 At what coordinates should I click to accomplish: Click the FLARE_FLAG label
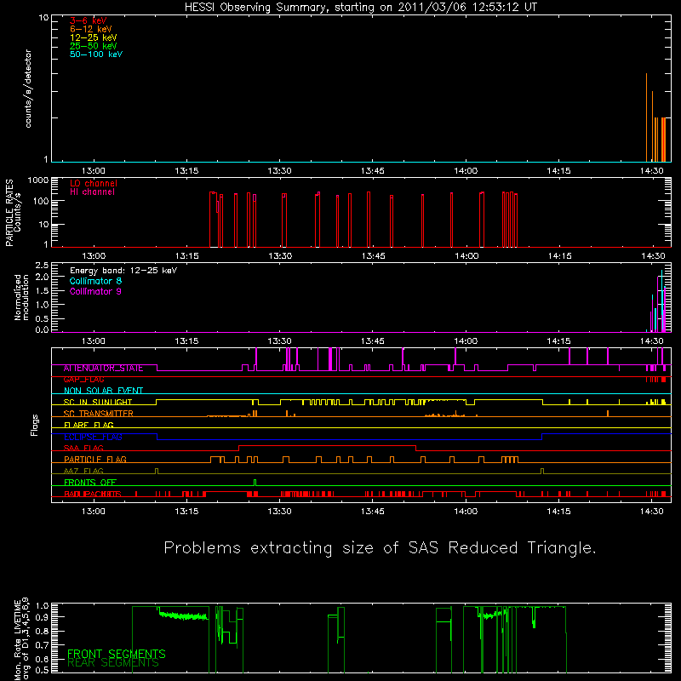pyautogui.click(x=89, y=425)
